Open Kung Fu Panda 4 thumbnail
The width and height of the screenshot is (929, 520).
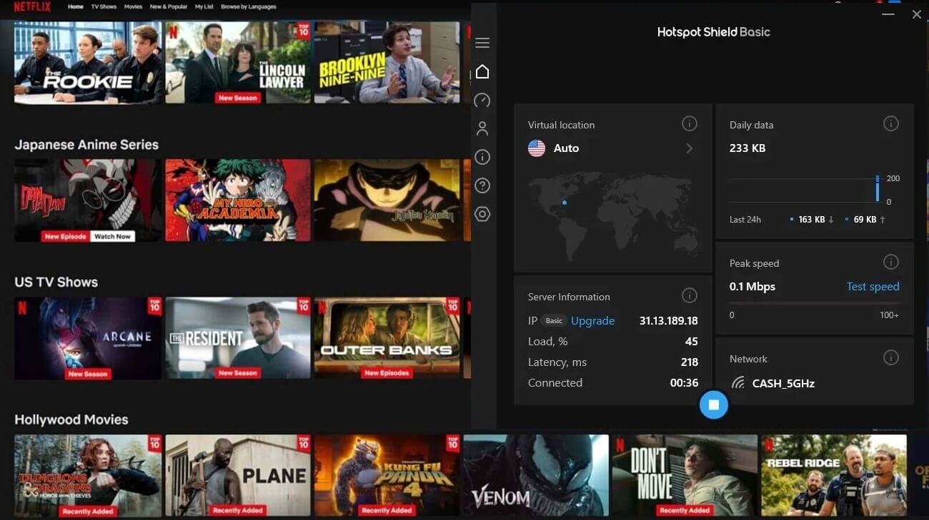387,476
